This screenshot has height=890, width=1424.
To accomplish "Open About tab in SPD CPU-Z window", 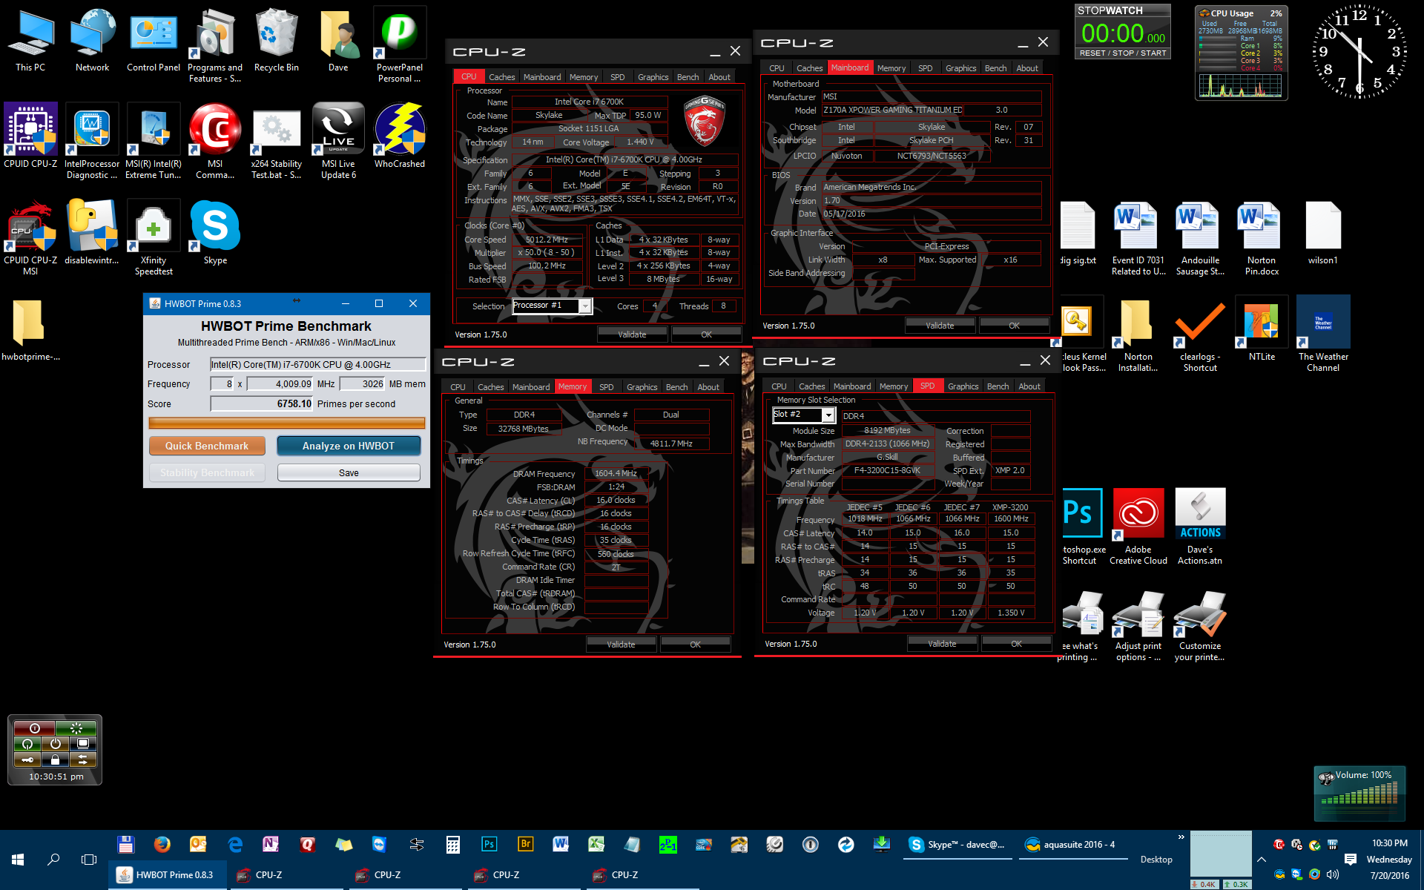I will (1029, 386).
